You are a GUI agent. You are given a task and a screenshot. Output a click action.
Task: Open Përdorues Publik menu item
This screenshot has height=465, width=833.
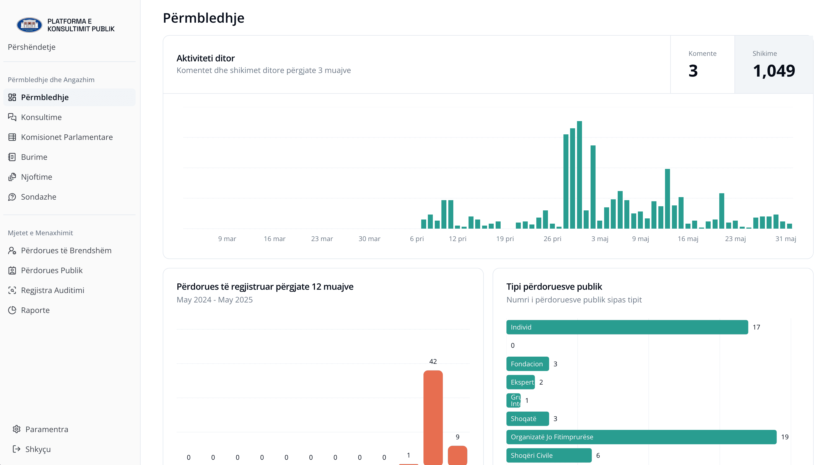pos(52,270)
